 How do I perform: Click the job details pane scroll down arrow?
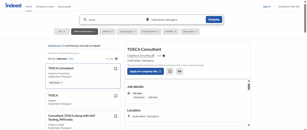click(249, 125)
